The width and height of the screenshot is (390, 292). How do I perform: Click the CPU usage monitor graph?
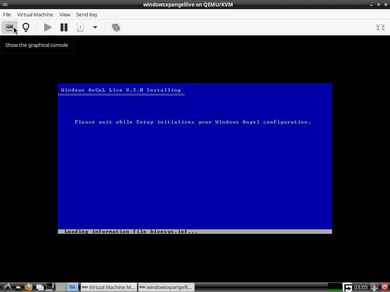[x=334, y=287]
